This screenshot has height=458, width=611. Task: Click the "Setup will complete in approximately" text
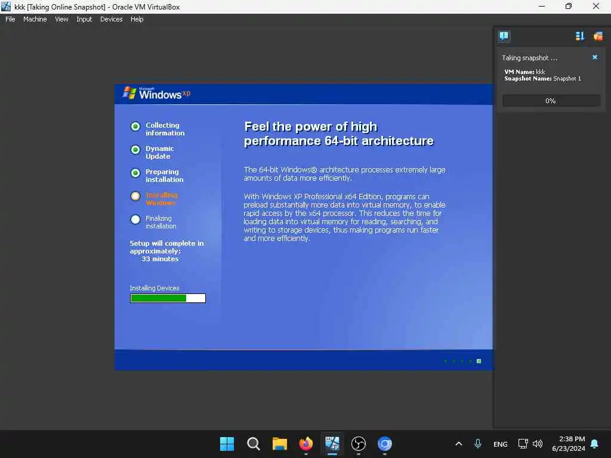click(x=166, y=247)
